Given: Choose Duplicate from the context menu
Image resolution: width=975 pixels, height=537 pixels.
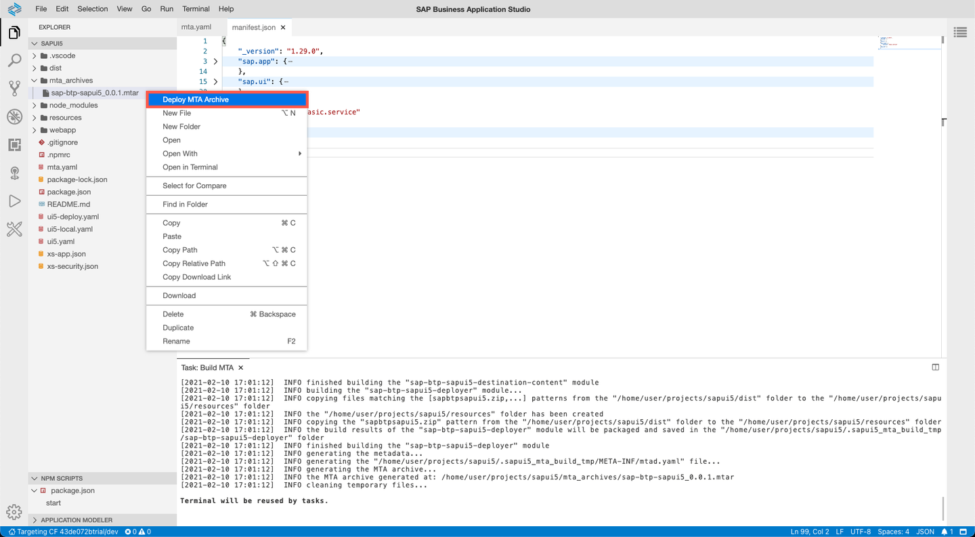Looking at the screenshot, I should point(227,328).
